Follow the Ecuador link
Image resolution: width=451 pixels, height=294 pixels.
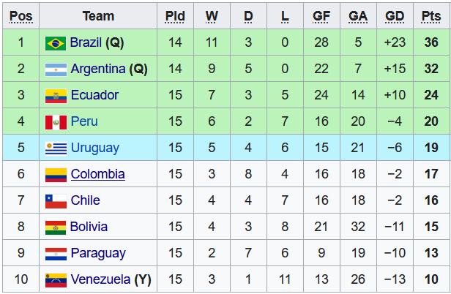(x=94, y=96)
